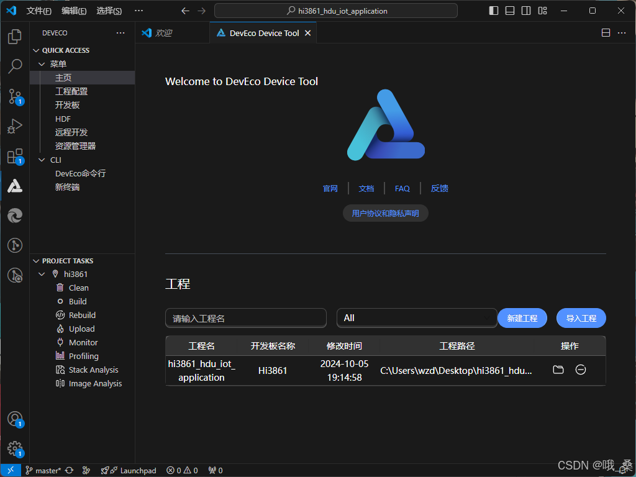Run the Monitor task
This screenshot has width=636, height=477.
click(83, 342)
